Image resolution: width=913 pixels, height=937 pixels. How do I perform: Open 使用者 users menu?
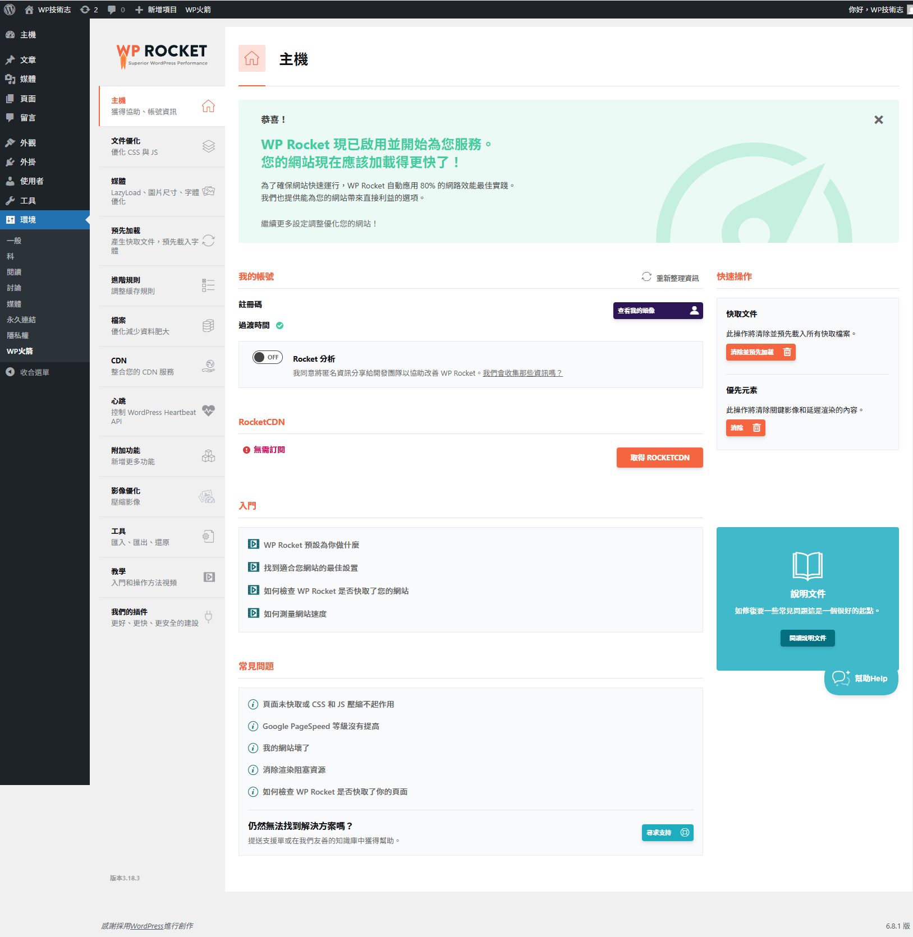pyautogui.click(x=32, y=181)
